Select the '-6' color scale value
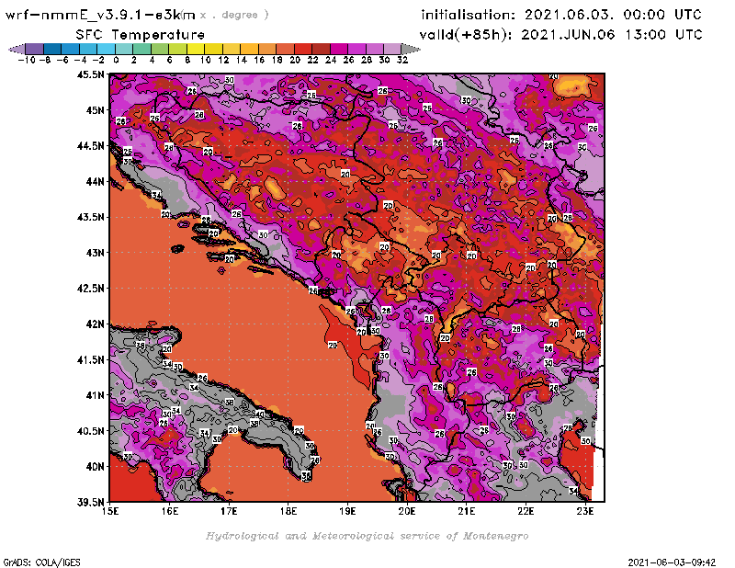Screen dimensions: 735x568 [x=62, y=60]
